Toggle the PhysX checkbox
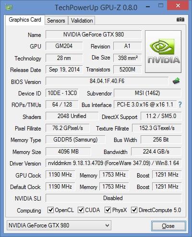Viewport: 192px width, 237px height. click(x=108, y=210)
